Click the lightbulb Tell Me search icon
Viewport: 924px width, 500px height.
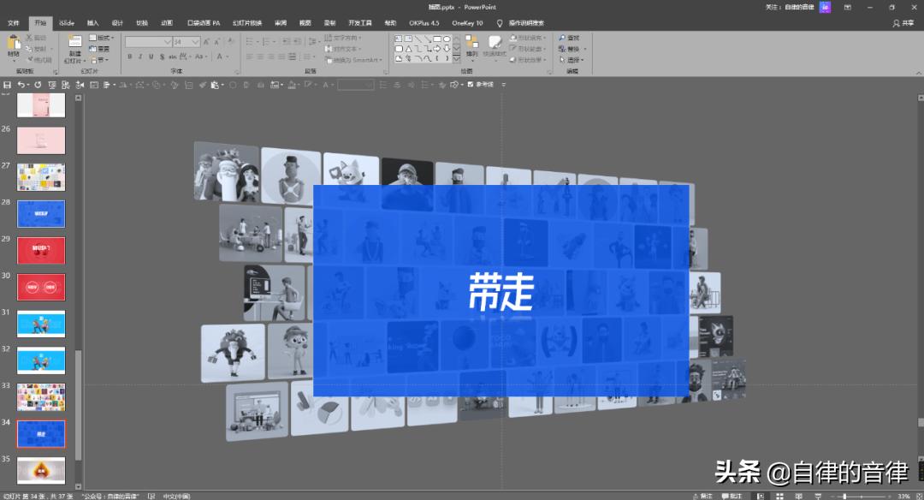500,23
